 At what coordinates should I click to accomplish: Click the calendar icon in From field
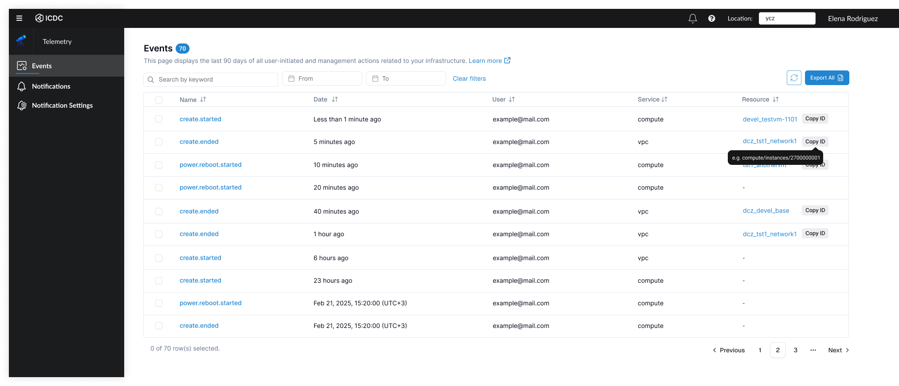pyautogui.click(x=291, y=78)
